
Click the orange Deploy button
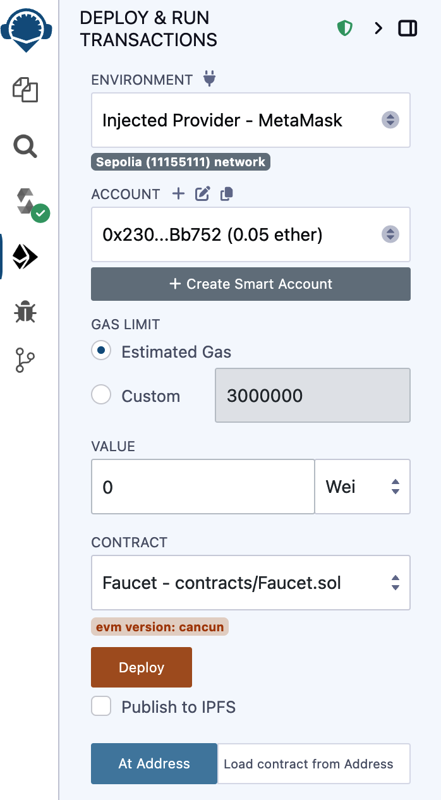tap(142, 667)
